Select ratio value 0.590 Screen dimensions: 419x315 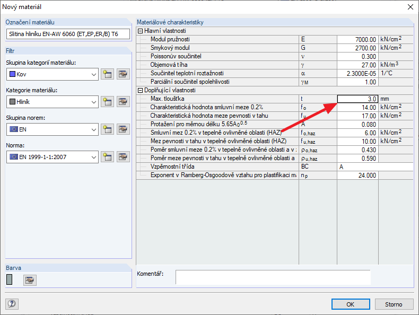[x=357, y=159]
